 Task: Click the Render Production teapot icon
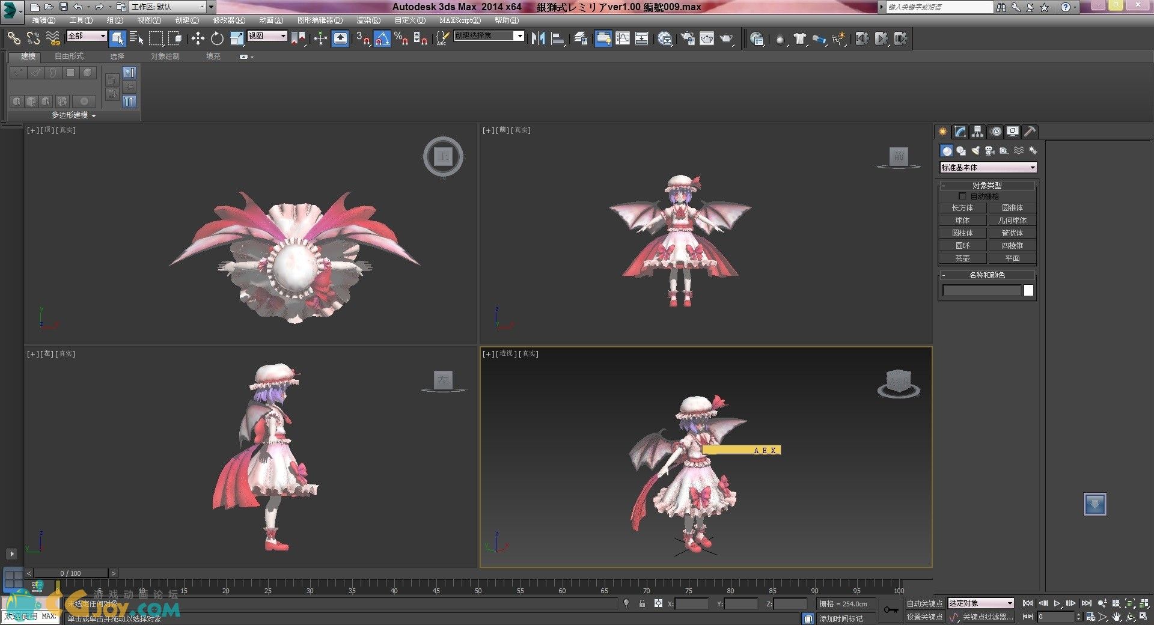pos(727,38)
